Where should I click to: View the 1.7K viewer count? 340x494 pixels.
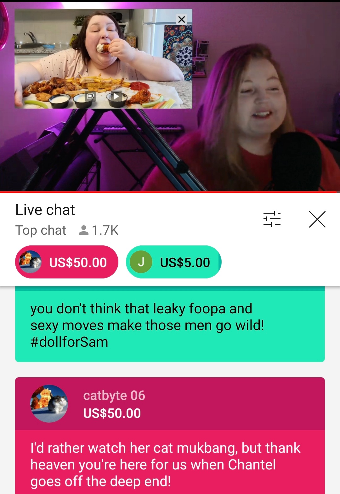click(x=99, y=230)
